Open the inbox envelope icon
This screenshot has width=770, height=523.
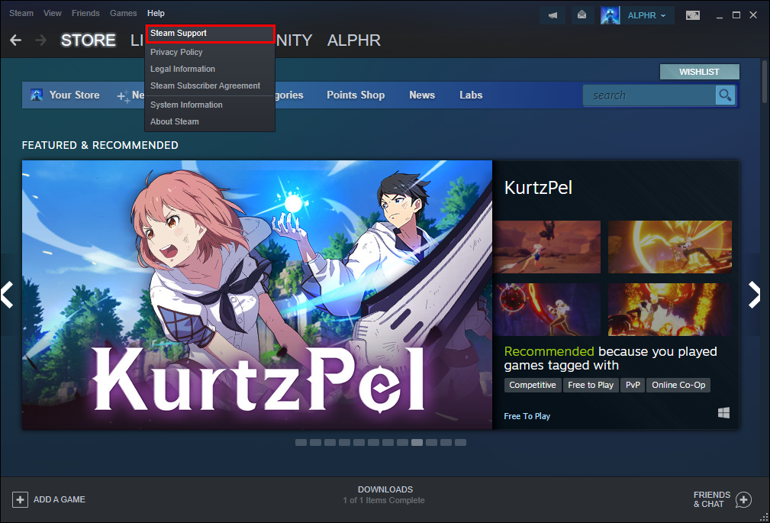coord(582,15)
